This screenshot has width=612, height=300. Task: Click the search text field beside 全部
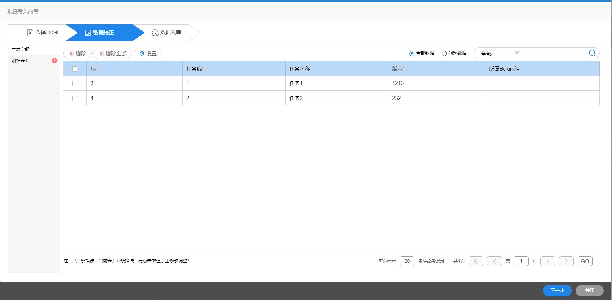click(555, 53)
